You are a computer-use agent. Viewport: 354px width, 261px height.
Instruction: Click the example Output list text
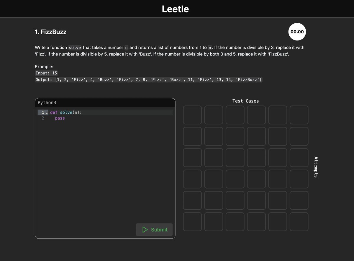tap(148, 80)
